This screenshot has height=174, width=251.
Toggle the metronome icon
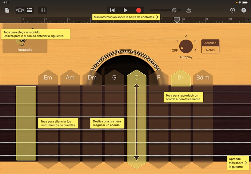click(x=189, y=10)
